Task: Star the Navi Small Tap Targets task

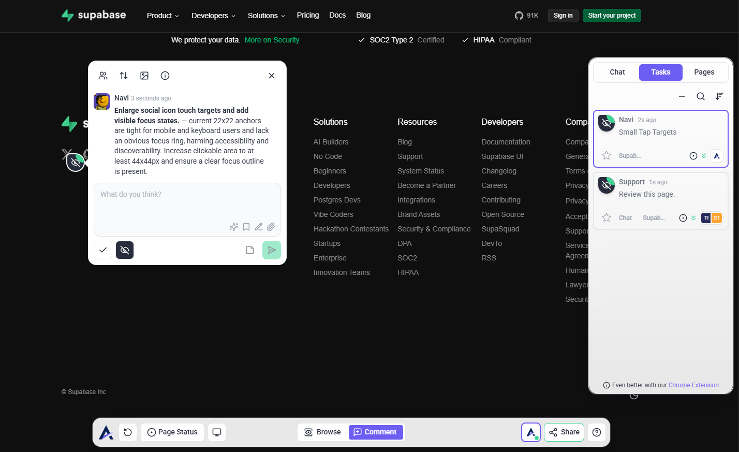Action: tap(607, 156)
